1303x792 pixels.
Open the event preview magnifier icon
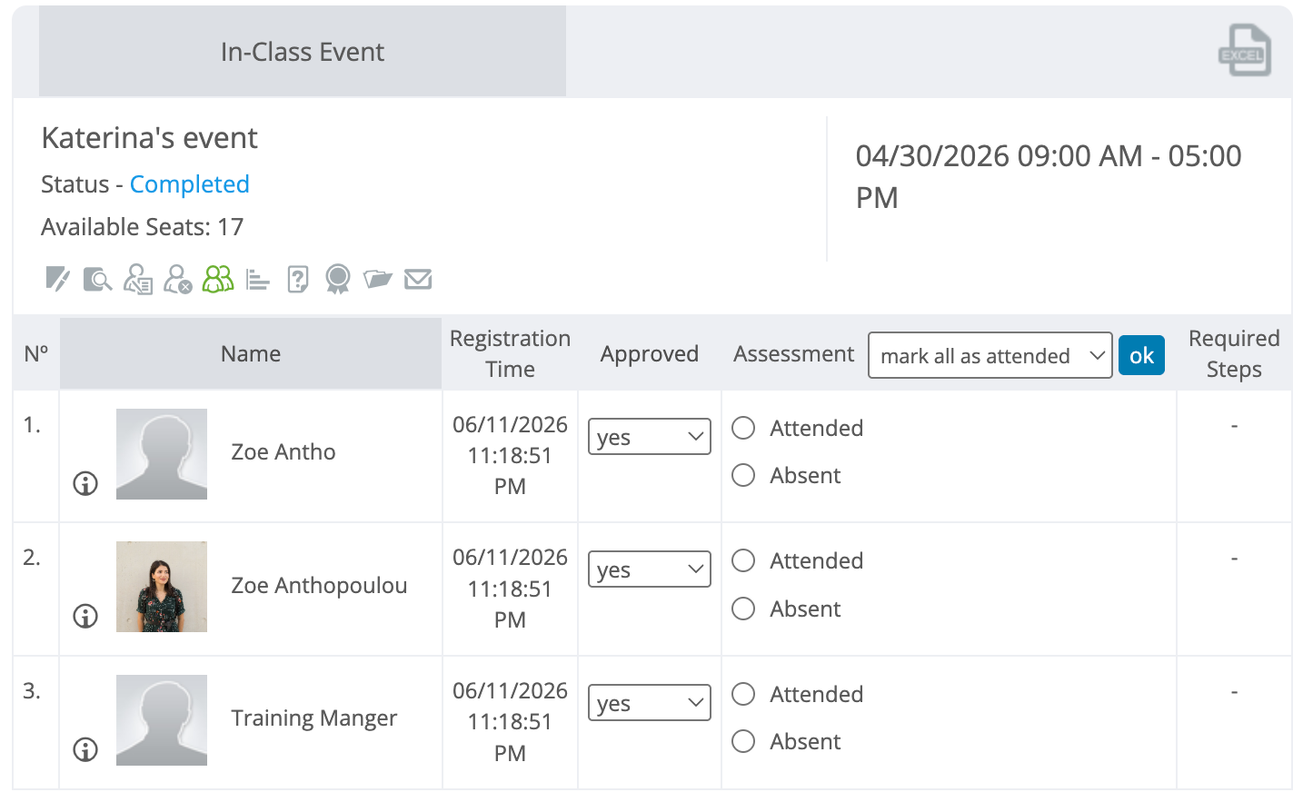click(x=97, y=279)
